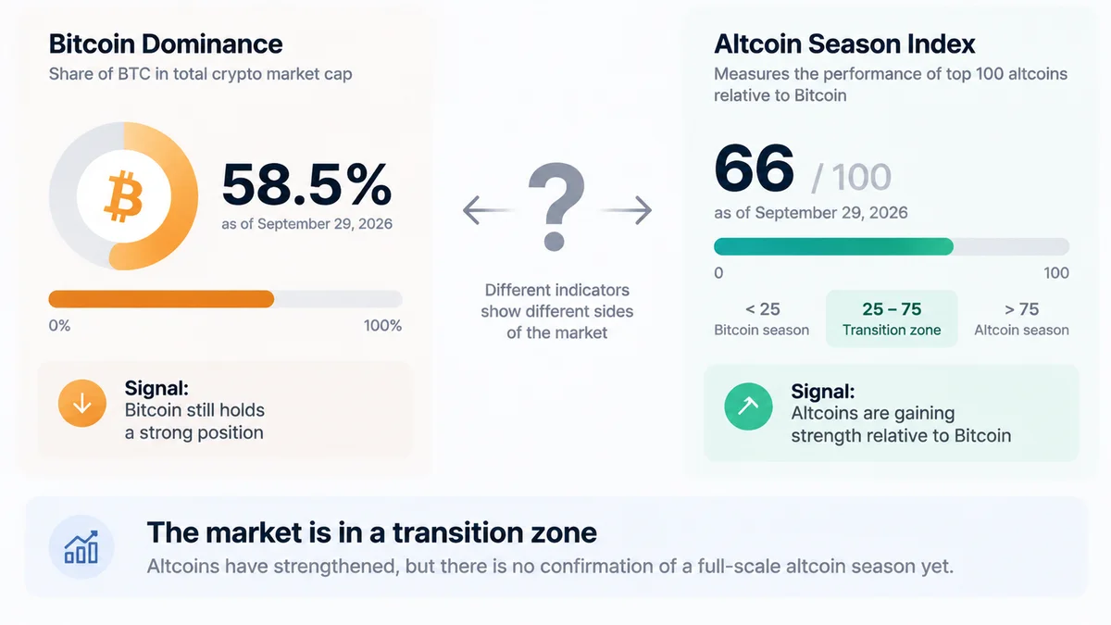
Task: Select the 25 – 75 Transition zone segment
Action: coord(892,319)
